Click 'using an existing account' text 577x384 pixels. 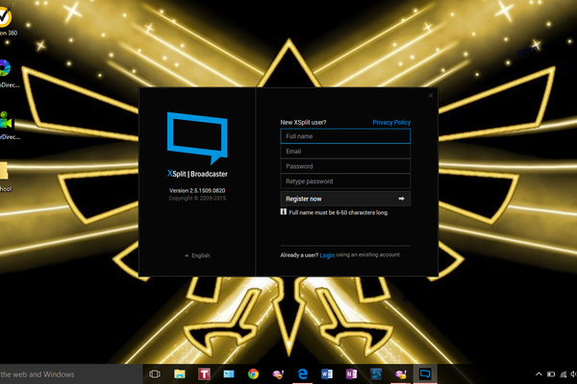point(368,254)
